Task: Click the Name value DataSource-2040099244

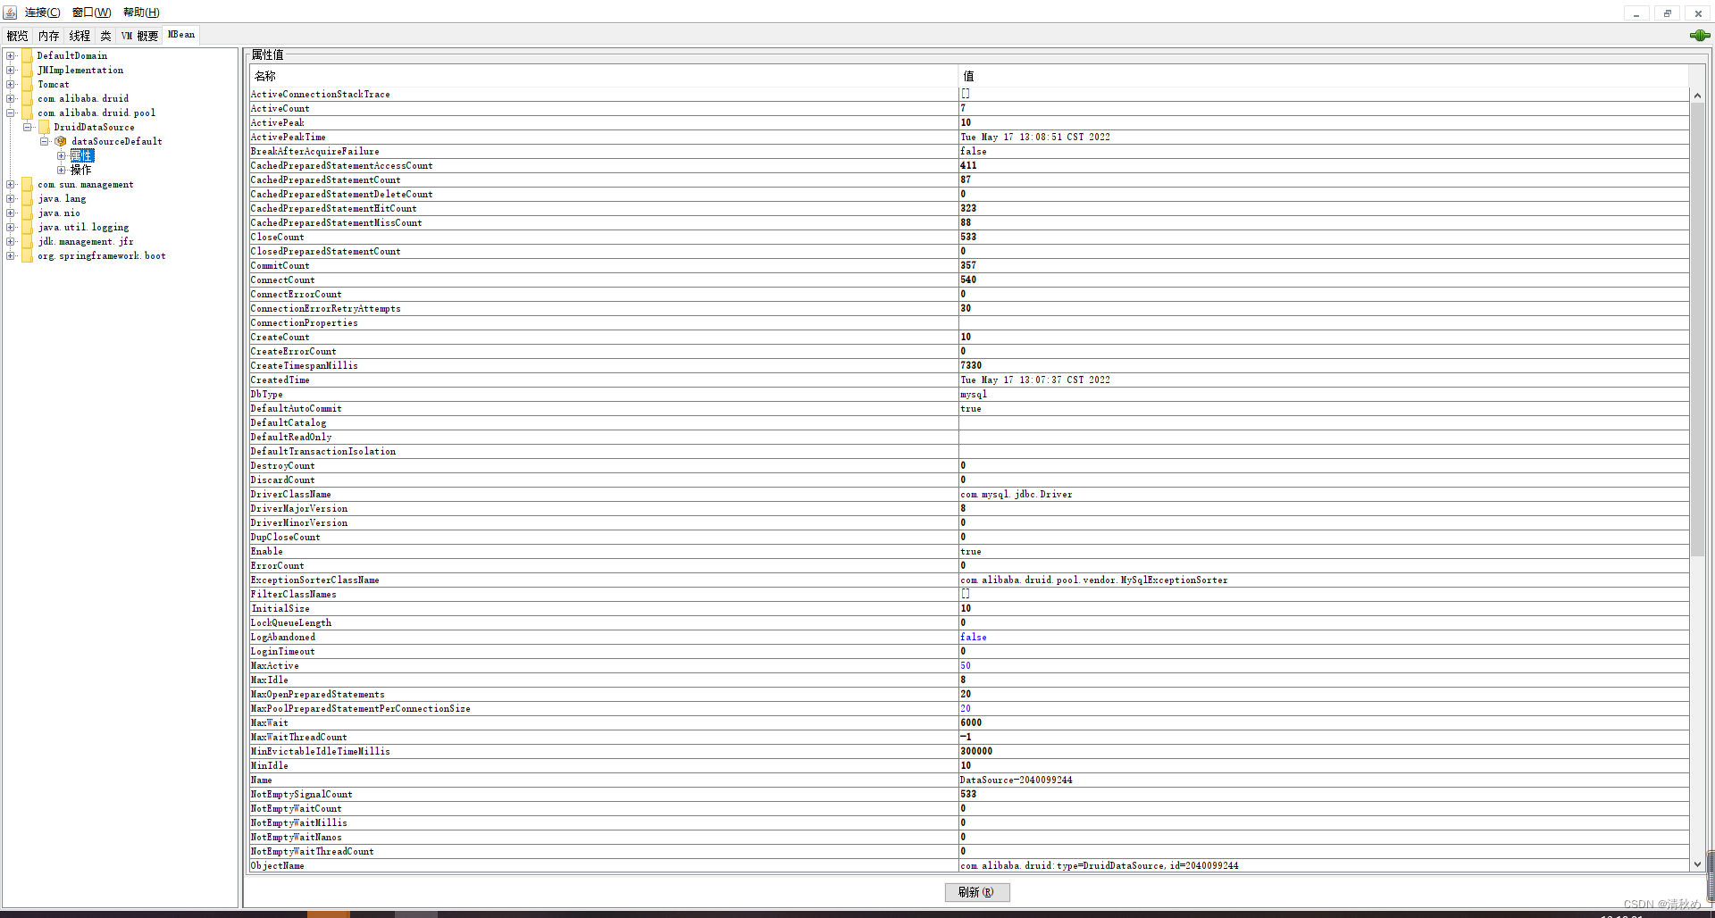Action: 1016,780
